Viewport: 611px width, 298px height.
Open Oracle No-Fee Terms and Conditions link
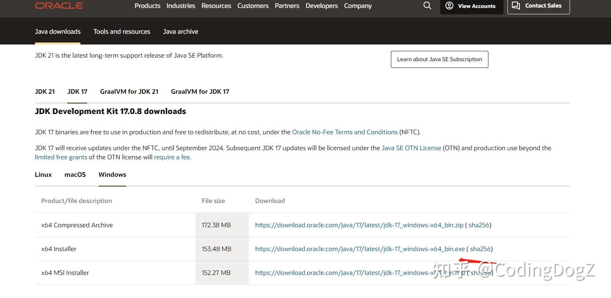click(x=345, y=132)
